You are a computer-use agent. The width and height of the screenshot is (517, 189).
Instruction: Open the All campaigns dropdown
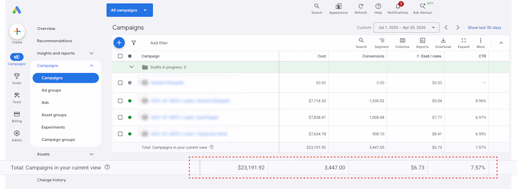point(130,10)
